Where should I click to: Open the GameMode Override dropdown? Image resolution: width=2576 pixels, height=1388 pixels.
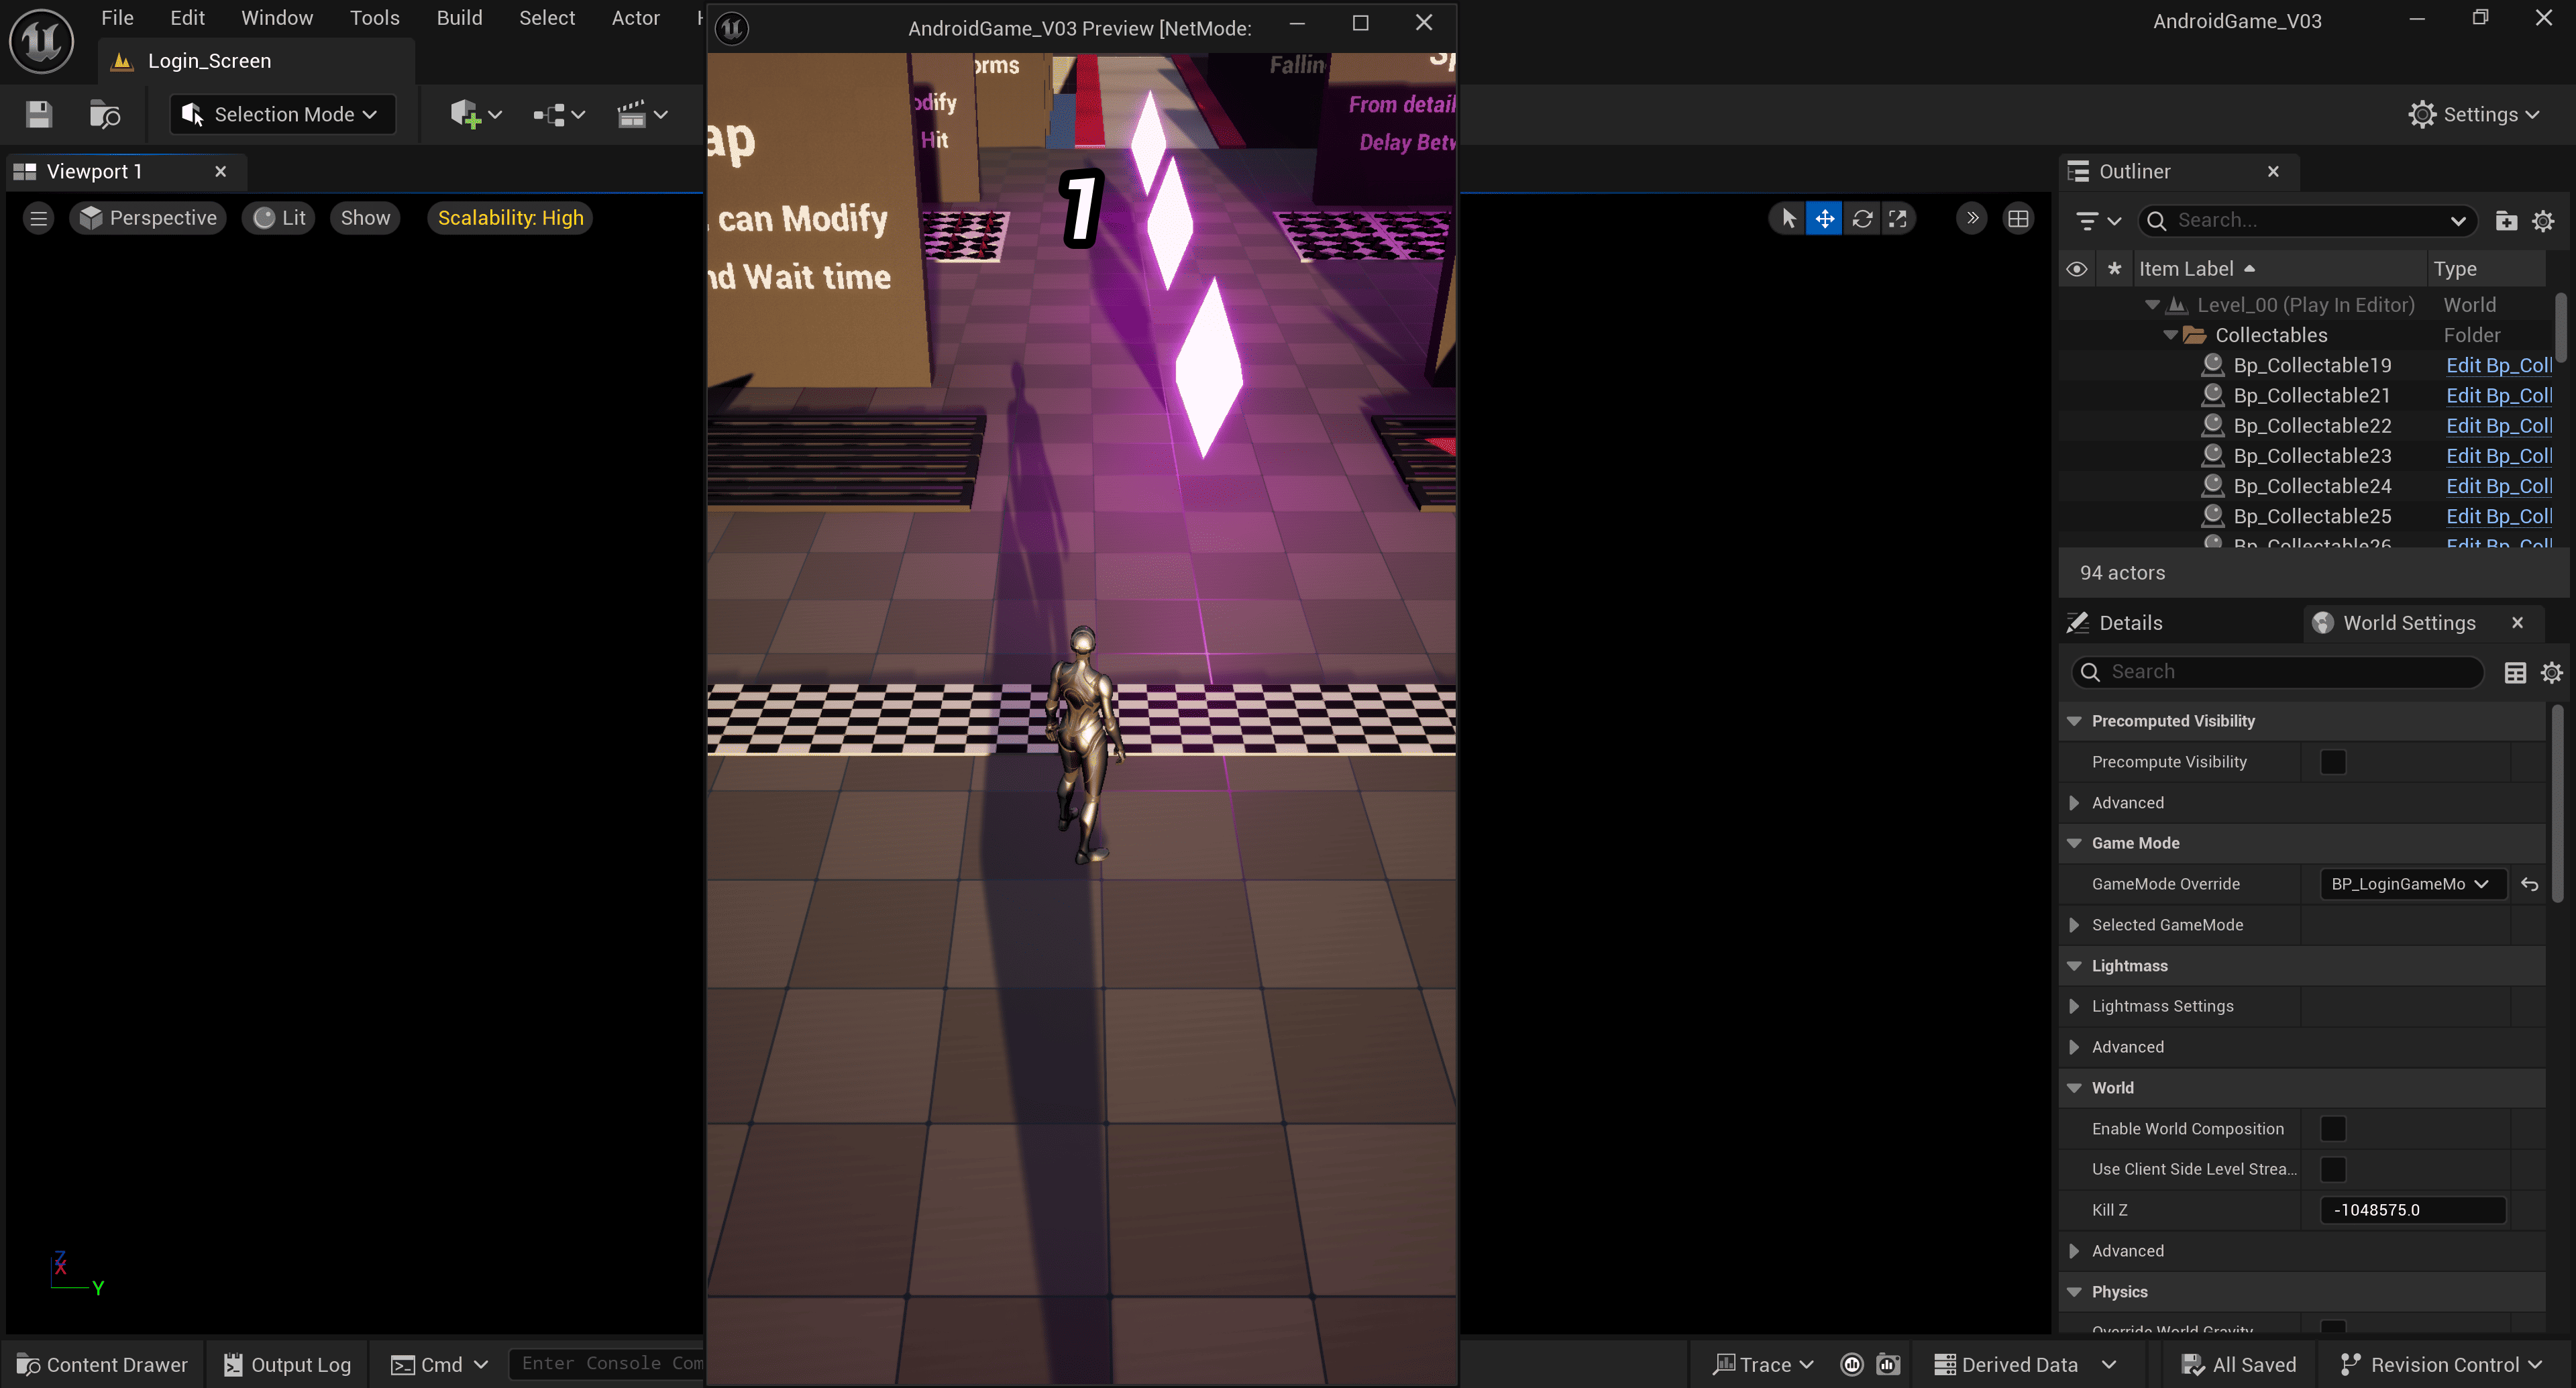(2410, 884)
